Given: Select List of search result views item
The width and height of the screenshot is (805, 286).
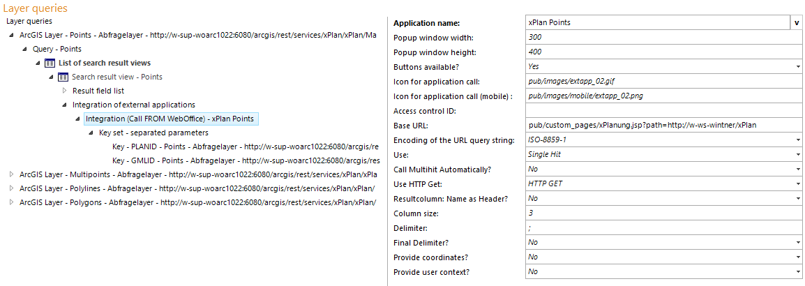Looking at the screenshot, I should (105, 63).
